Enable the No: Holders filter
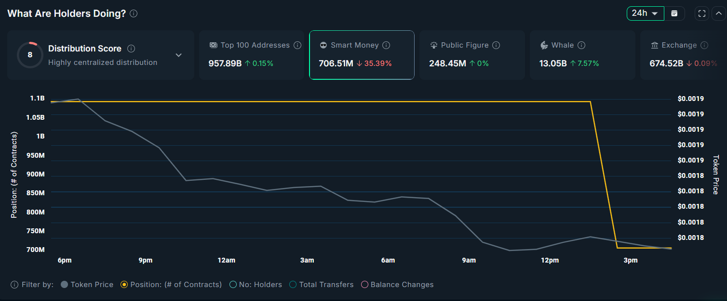This screenshot has height=301, width=727. (256, 284)
